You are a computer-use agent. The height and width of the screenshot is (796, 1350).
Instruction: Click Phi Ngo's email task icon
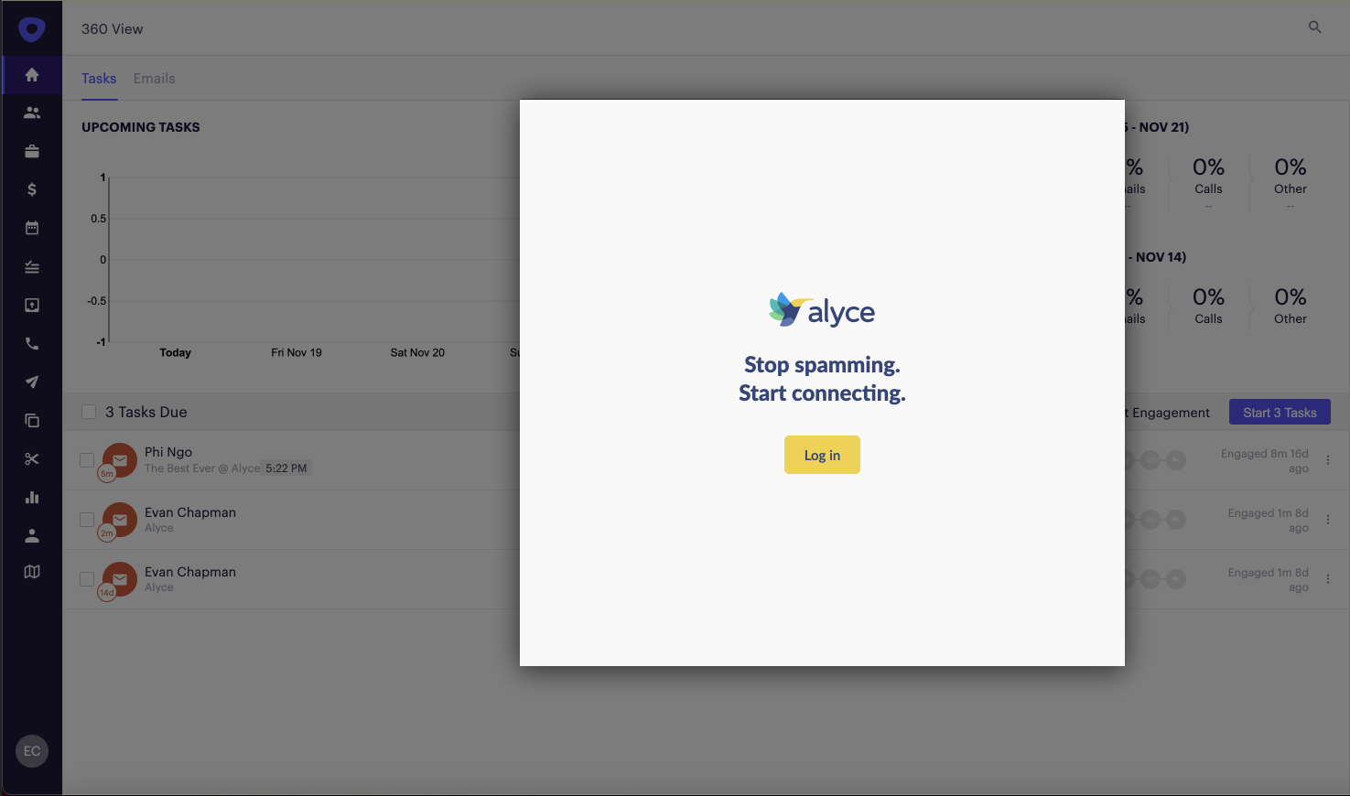(x=120, y=460)
